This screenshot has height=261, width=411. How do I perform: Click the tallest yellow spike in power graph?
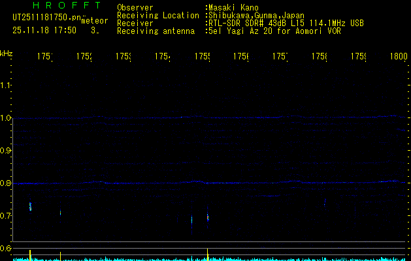[x=207, y=254]
